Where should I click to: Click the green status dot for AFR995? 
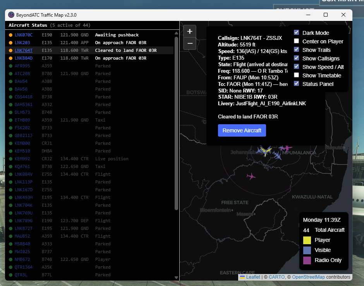click(11, 66)
